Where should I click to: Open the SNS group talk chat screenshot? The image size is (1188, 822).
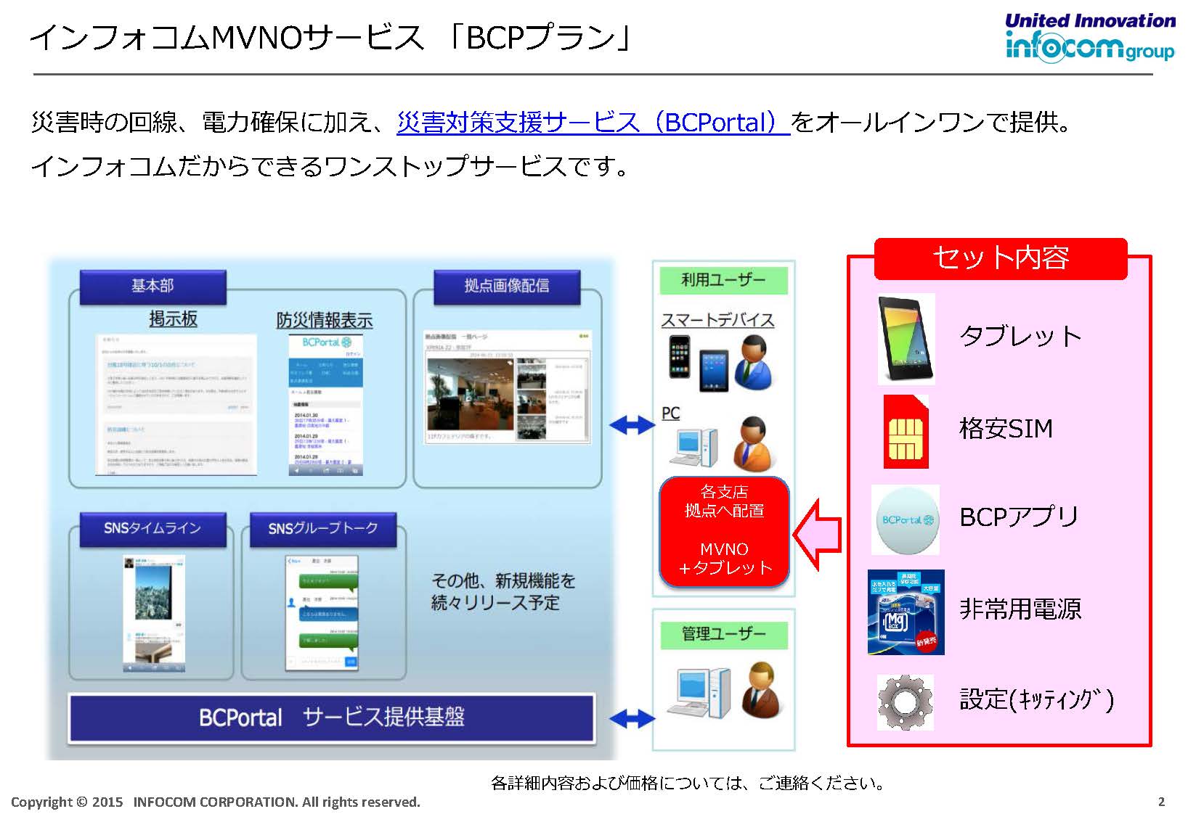pyautogui.click(x=322, y=613)
